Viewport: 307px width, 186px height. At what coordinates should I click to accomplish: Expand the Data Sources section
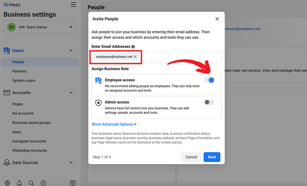(71, 163)
